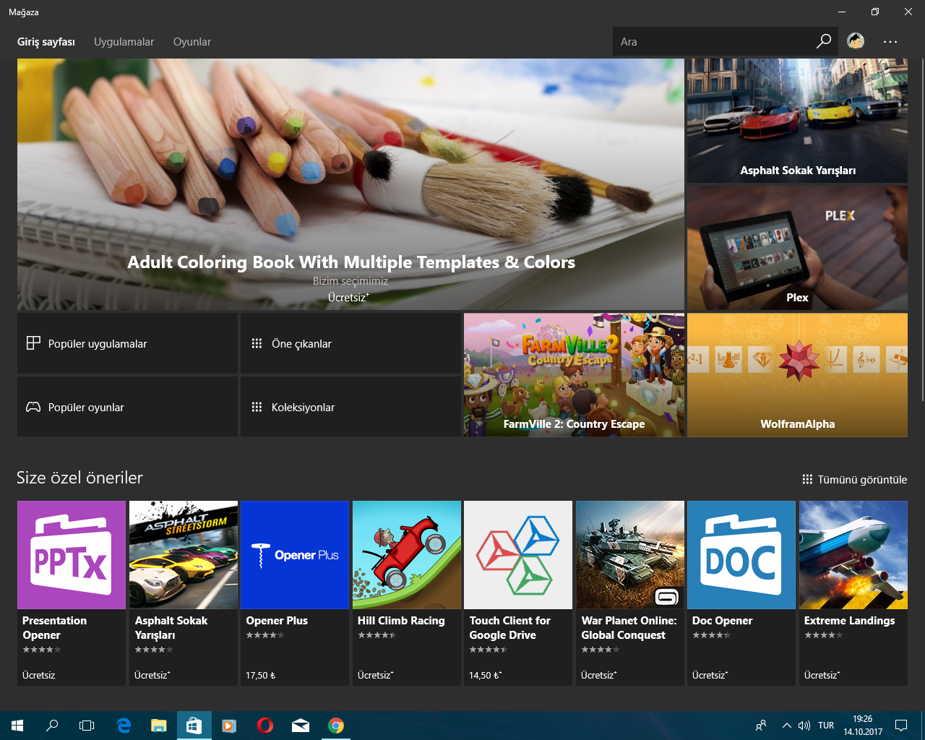This screenshot has height=740, width=925.
Task: Click the Doc Opener title text
Action: (x=722, y=620)
